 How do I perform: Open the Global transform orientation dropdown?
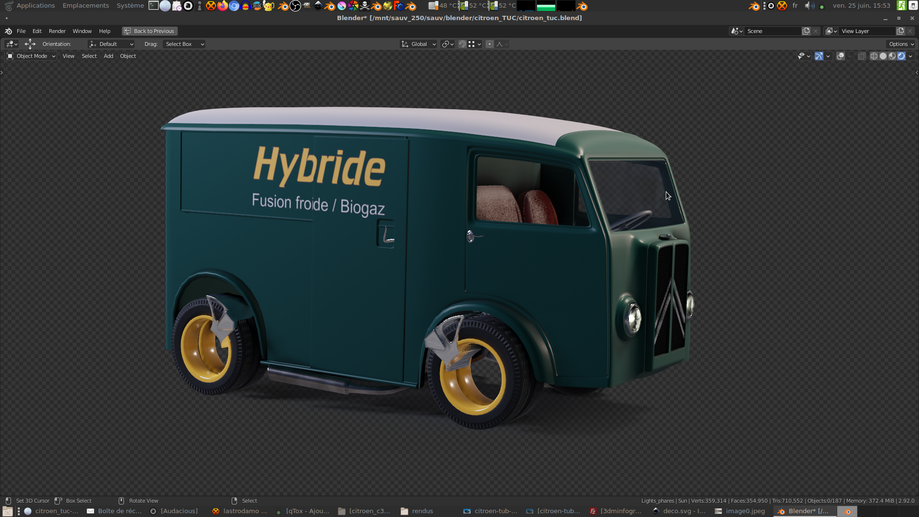tap(418, 44)
